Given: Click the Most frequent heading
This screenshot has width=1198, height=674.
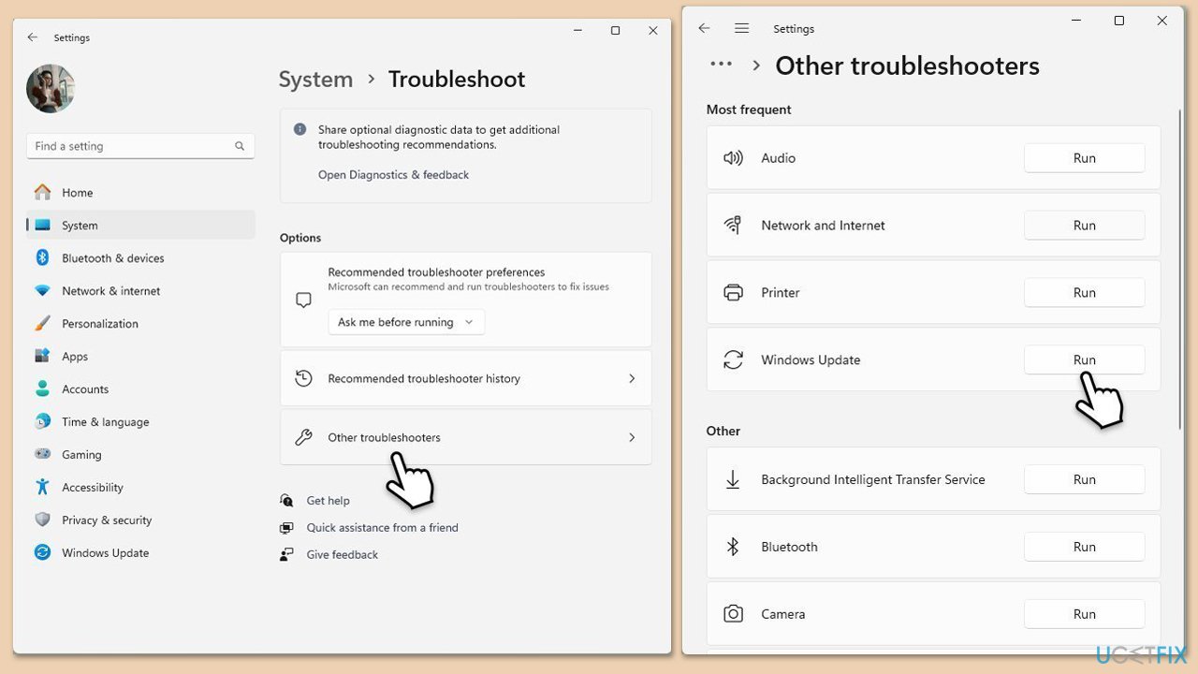Looking at the screenshot, I should [x=749, y=110].
